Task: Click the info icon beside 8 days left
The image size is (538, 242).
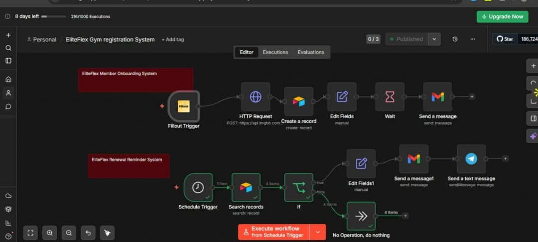Action: pyautogui.click(x=7, y=16)
